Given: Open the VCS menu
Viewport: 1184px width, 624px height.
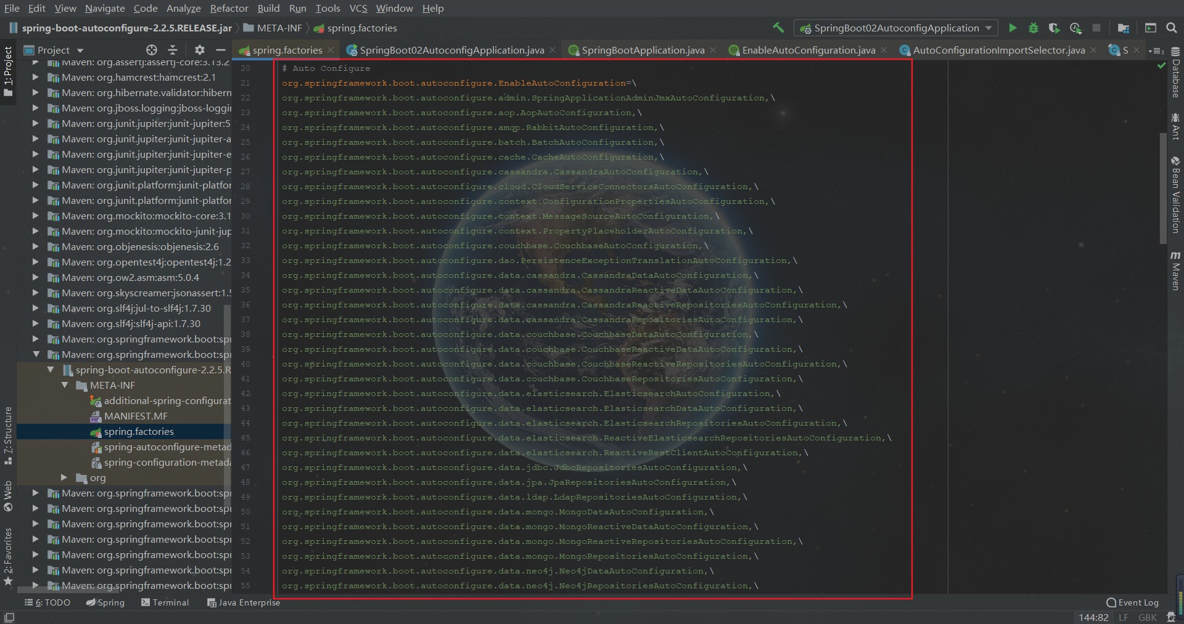Looking at the screenshot, I should pyautogui.click(x=358, y=8).
